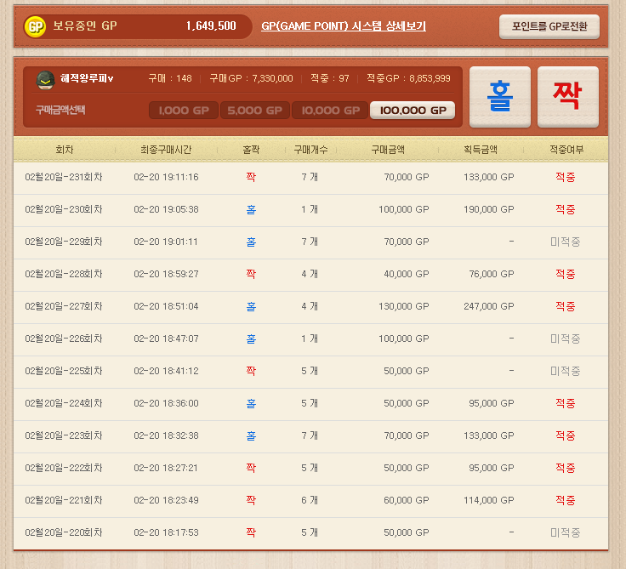The height and width of the screenshot is (569, 626).
Task: Click 60,000 GP purchase amount
Action: coord(407,501)
